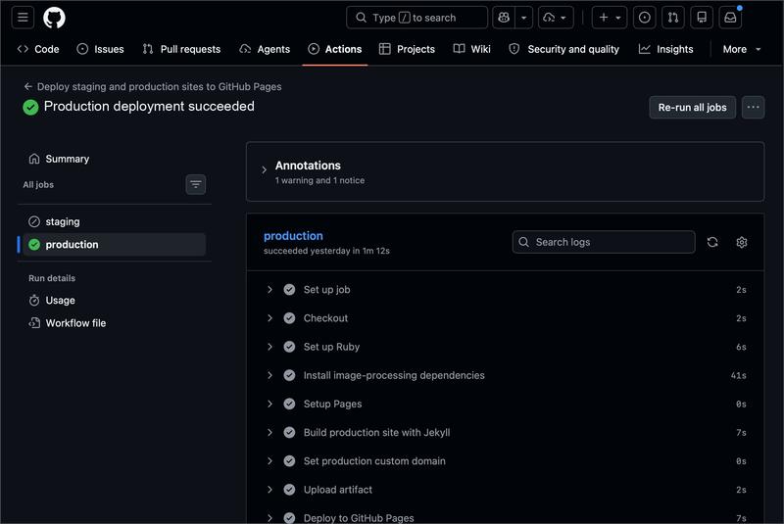Open the Usage run details
The width and height of the screenshot is (784, 524).
[115, 301]
